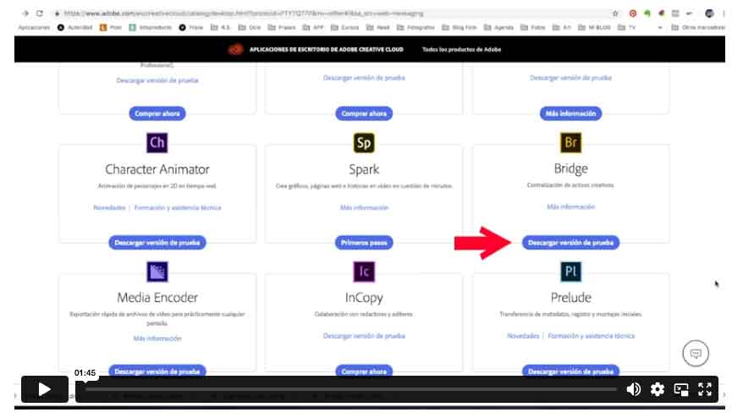Image resolution: width=732 pixels, height=418 pixels.
Task: Click Prelude Descargar versión de prueba button
Action: tap(570, 371)
